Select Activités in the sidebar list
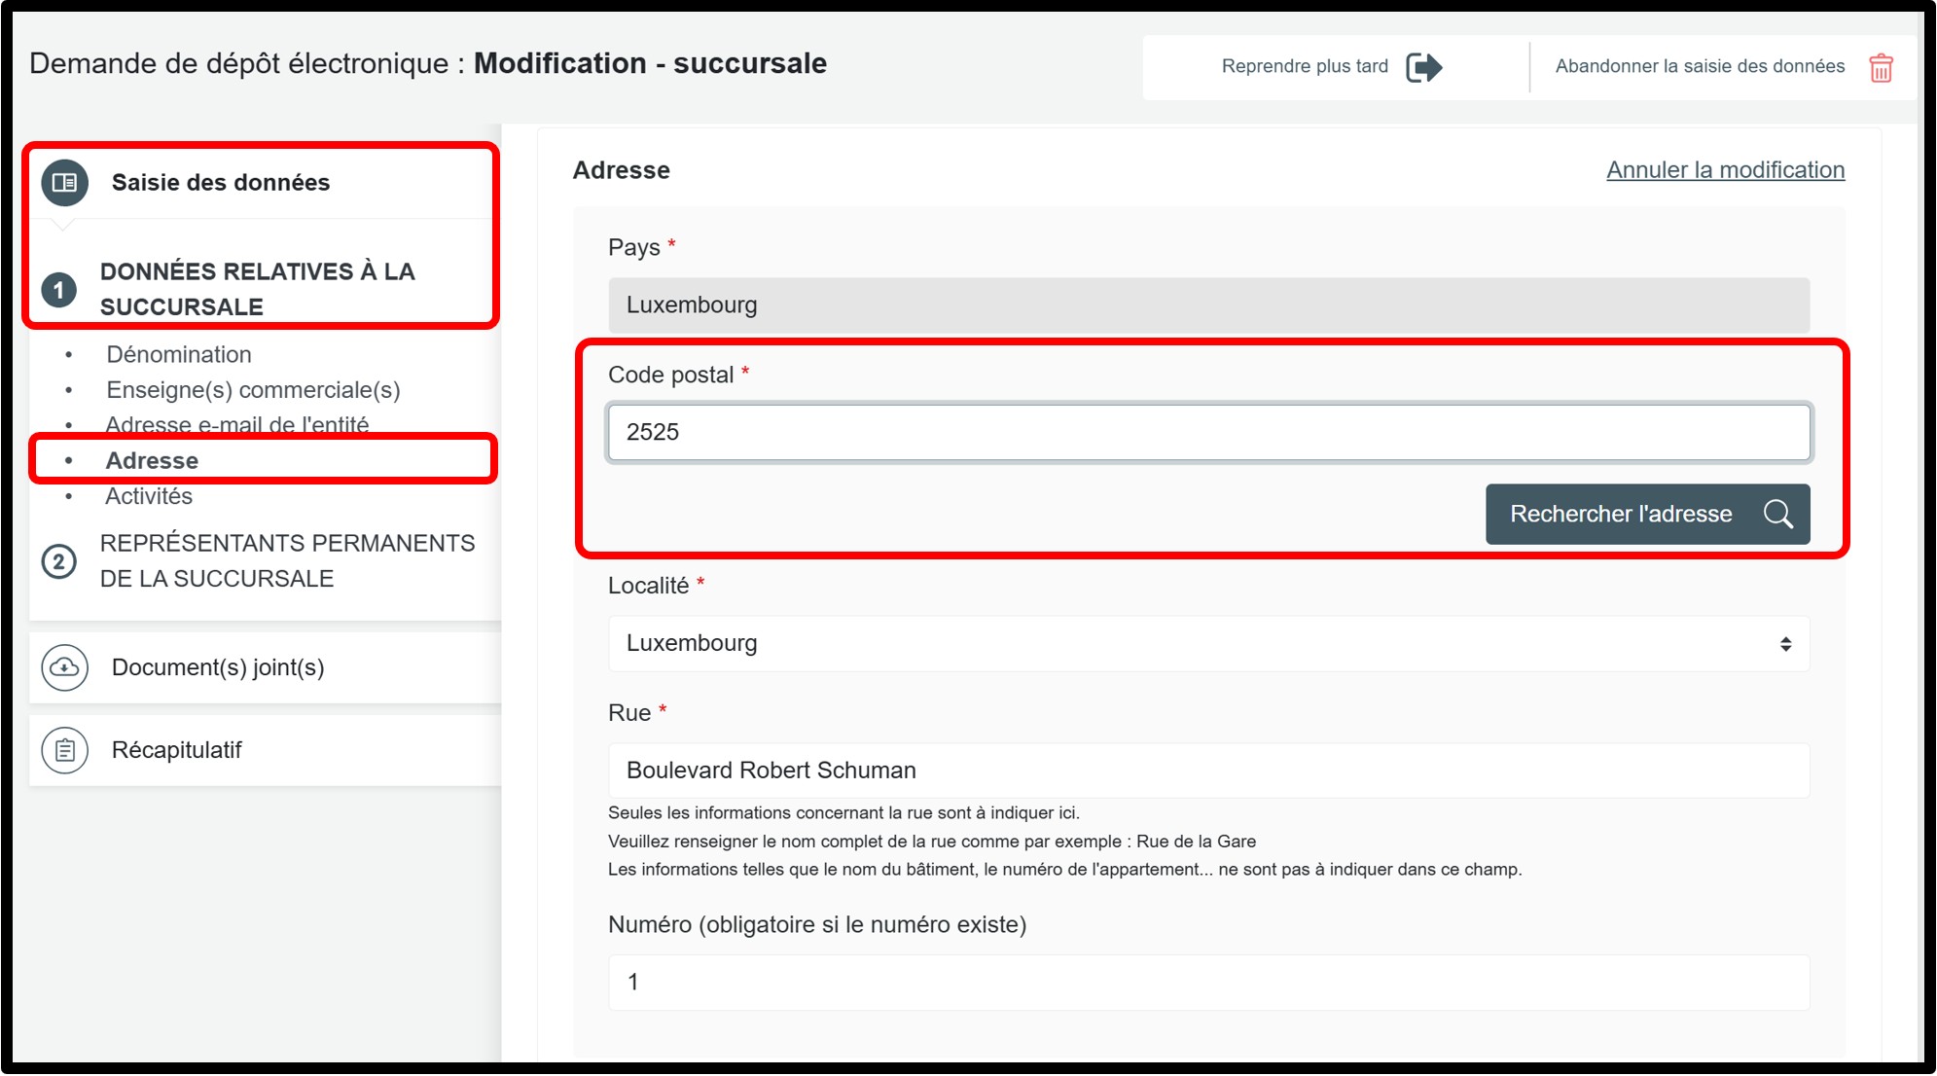The image size is (1937, 1076). click(x=149, y=496)
